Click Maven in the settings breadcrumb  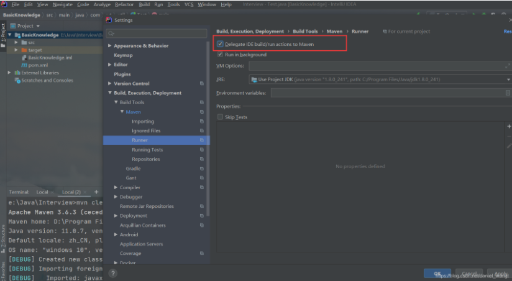point(334,31)
